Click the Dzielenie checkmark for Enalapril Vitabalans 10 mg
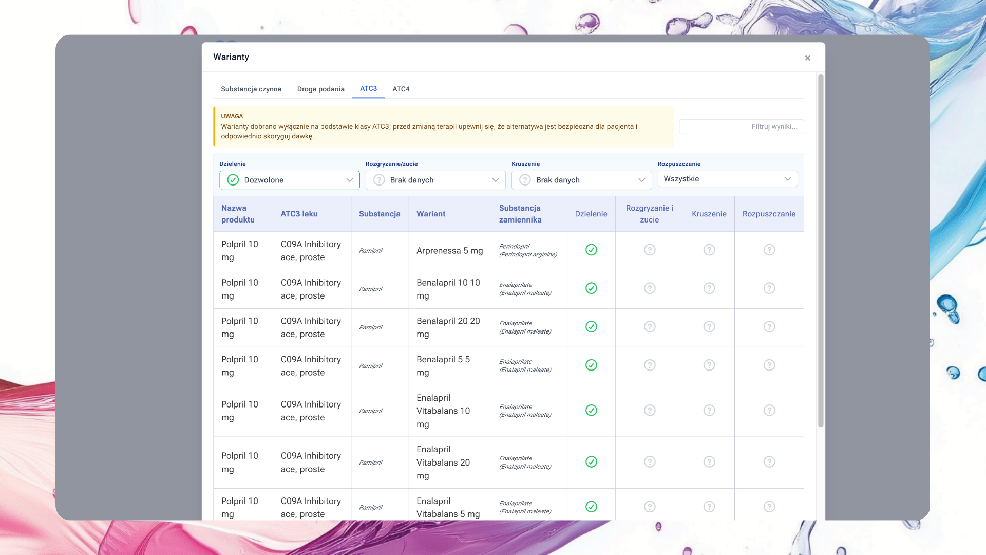The image size is (986, 555). [x=591, y=411]
